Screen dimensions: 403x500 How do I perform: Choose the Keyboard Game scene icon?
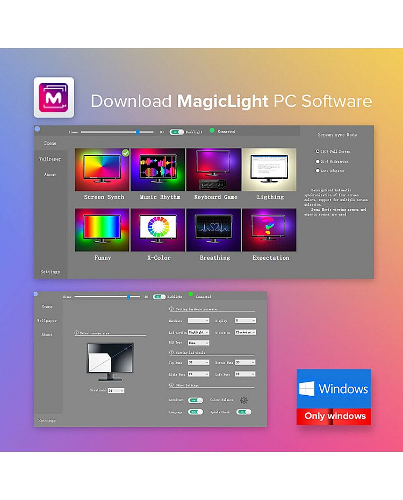[x=213, y=170]
